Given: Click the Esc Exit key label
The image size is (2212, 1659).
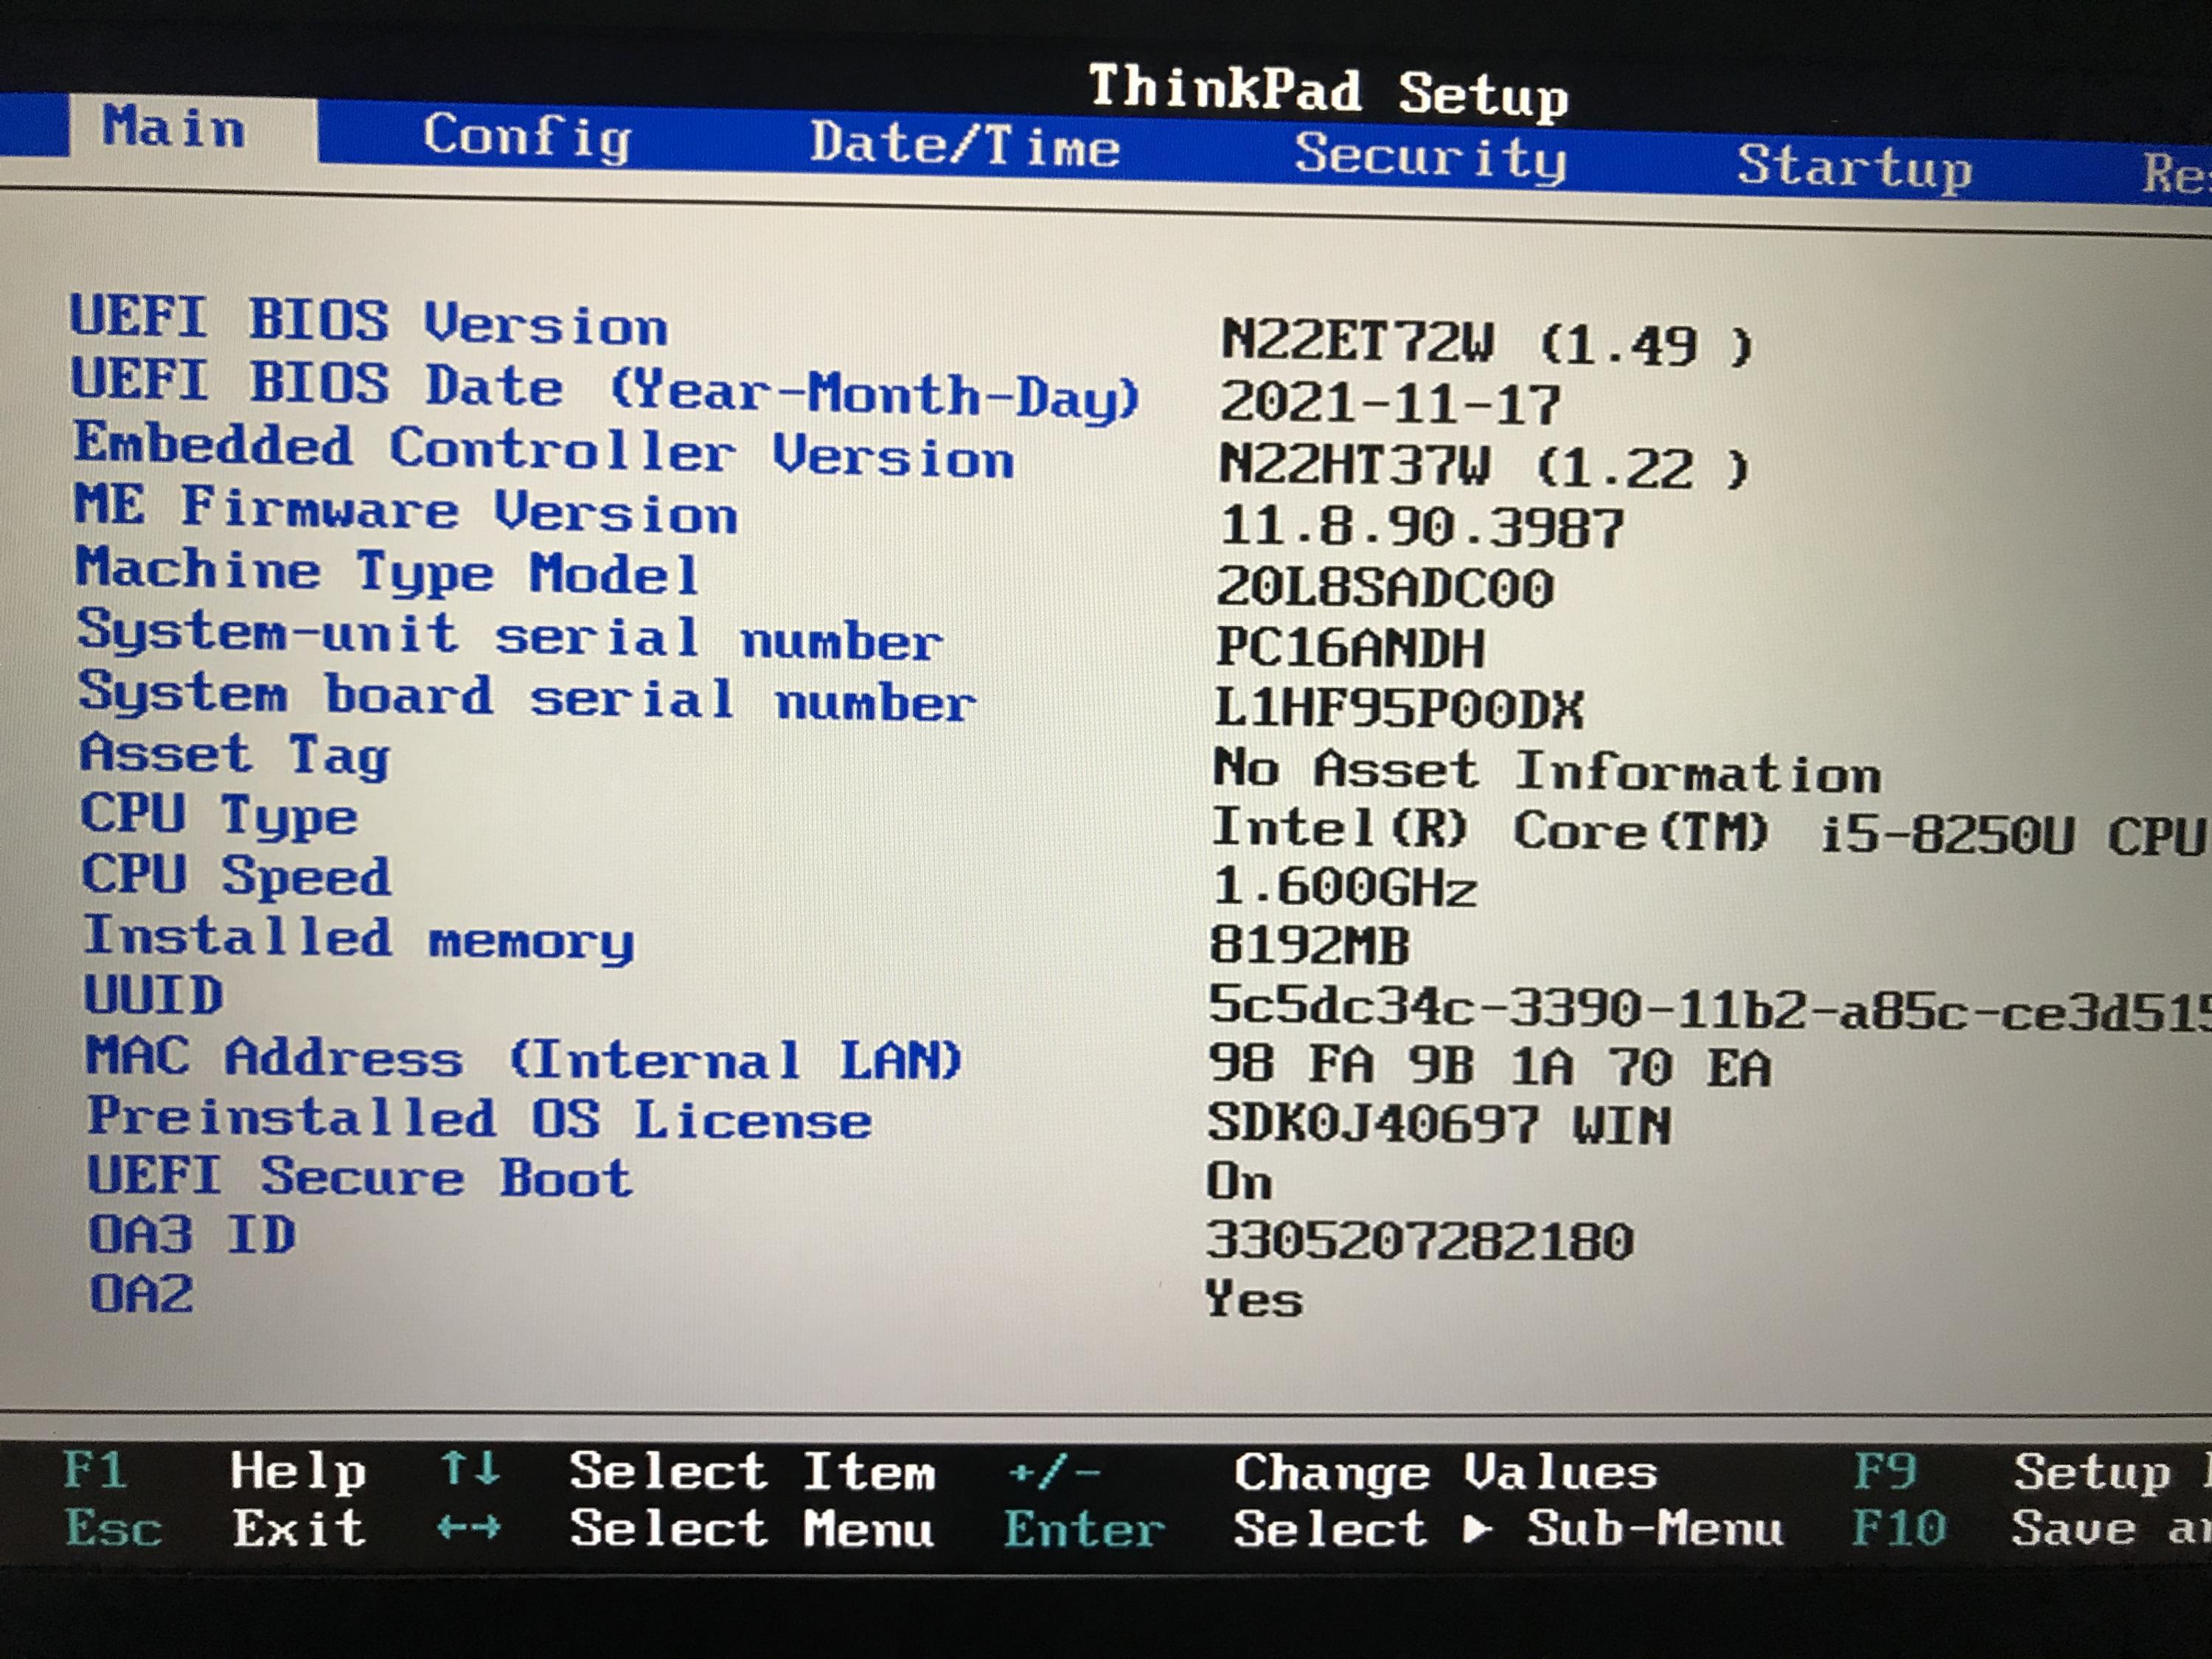Looking at the screenshot, I should (113, 1528).
